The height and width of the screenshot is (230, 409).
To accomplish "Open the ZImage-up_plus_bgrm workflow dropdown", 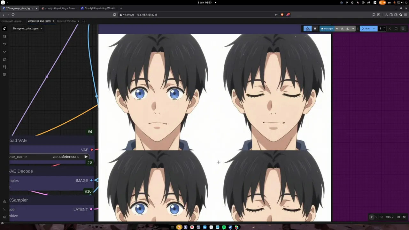I will point(27,28).
